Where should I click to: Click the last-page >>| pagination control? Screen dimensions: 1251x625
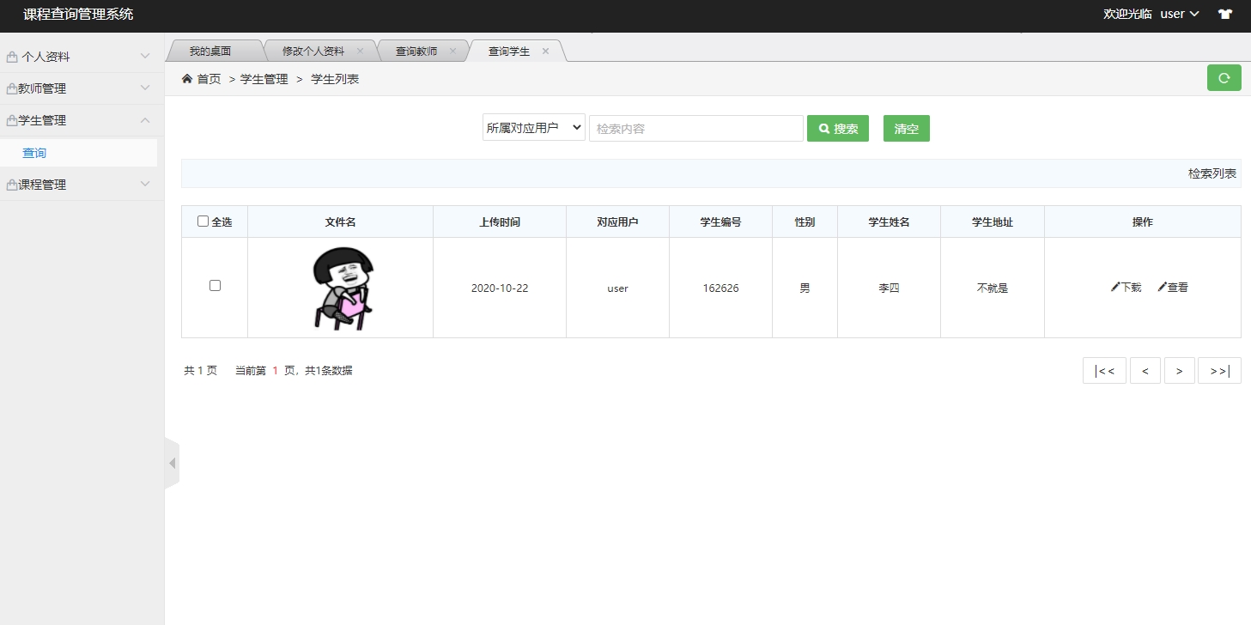point(1218,370)
